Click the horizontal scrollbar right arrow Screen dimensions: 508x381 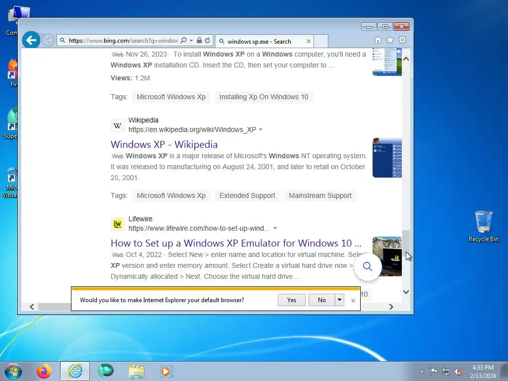[x=391, y=307]
